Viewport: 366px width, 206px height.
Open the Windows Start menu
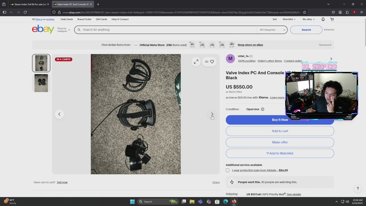coord(132,201)
